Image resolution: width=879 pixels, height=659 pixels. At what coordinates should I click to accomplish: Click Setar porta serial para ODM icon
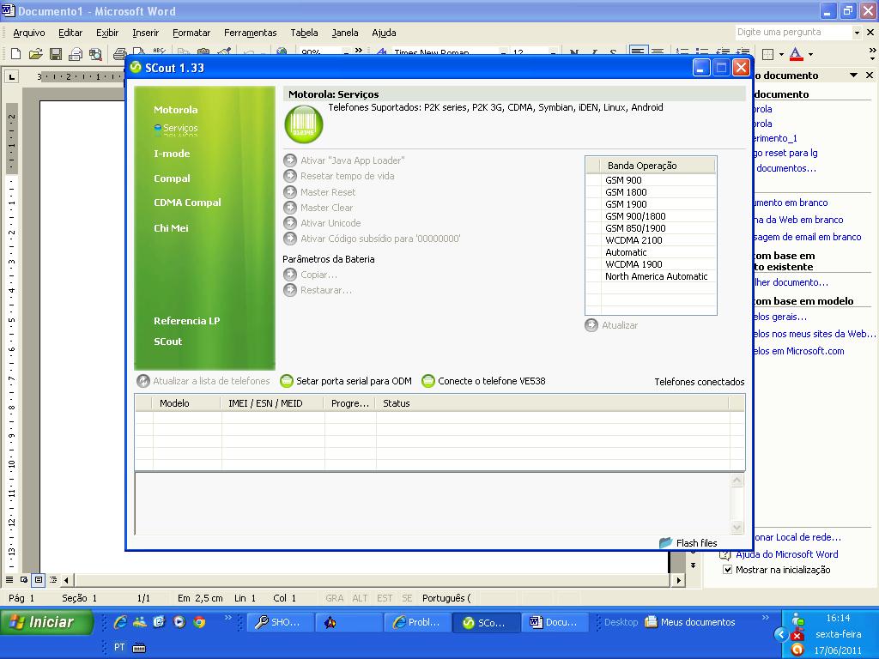click(x=287, y=381)
